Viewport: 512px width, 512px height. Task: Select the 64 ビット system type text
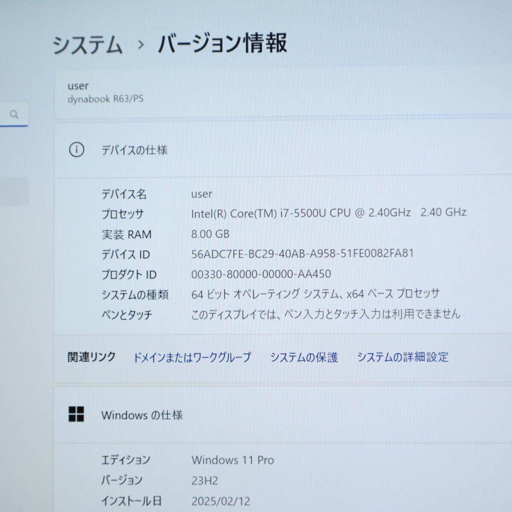[x=315, y=294]
